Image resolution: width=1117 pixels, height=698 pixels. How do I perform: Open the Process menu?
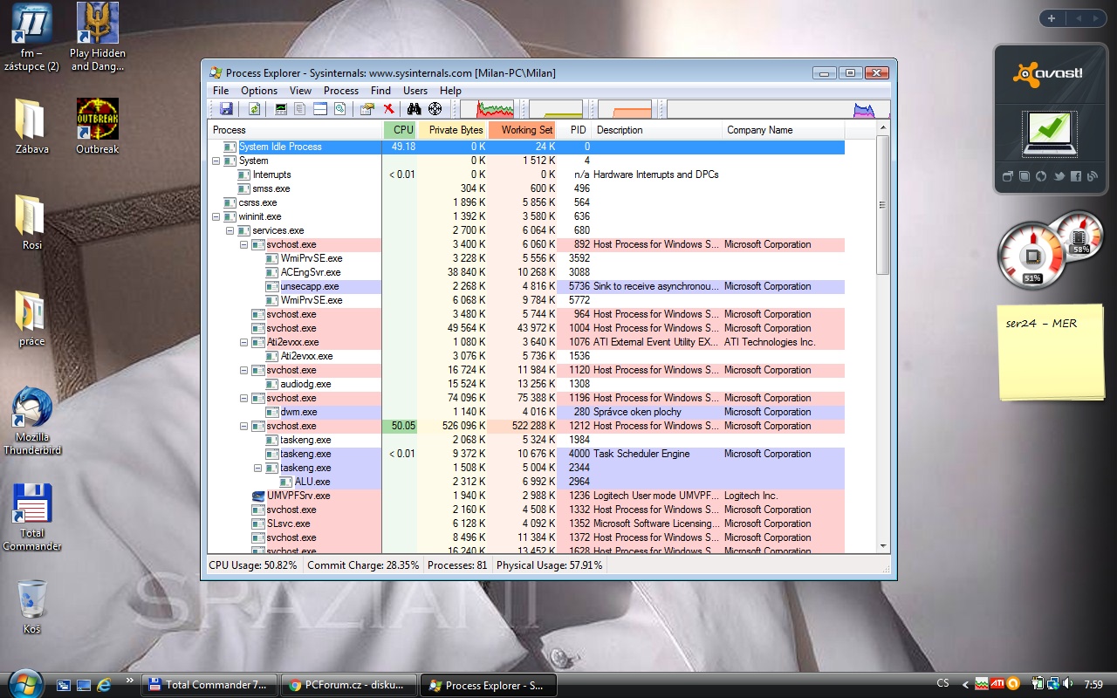coord(341,91)
